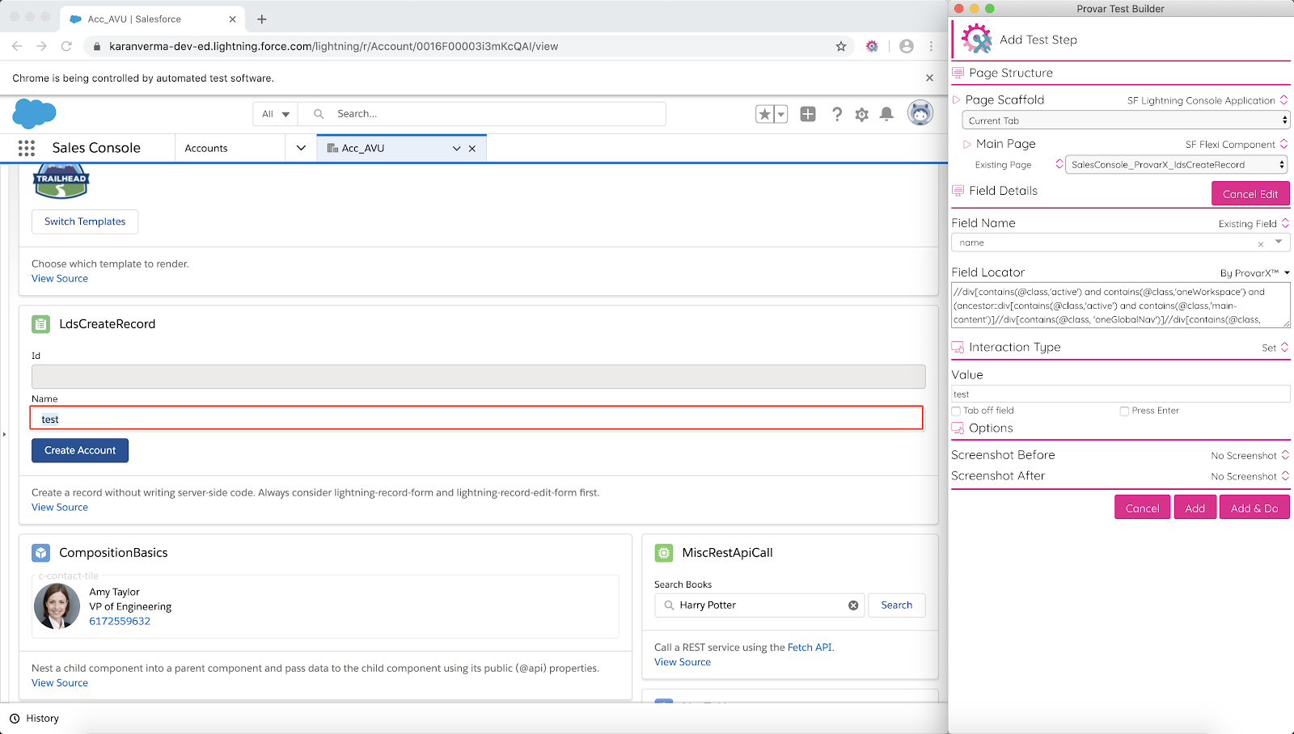Open History in the utility bar

pos(35,718)
